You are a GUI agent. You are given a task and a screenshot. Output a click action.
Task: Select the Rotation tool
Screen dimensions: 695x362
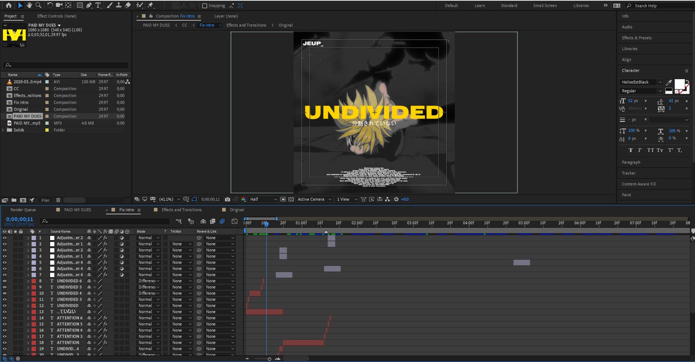pos(50,5)
